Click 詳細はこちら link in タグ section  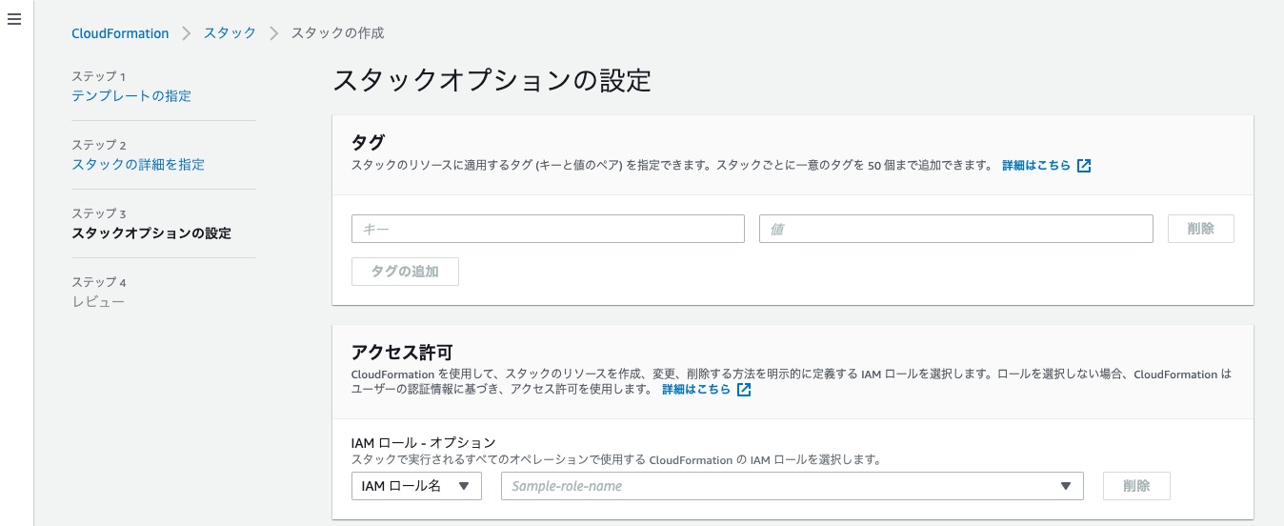[x=1035, y=165]
